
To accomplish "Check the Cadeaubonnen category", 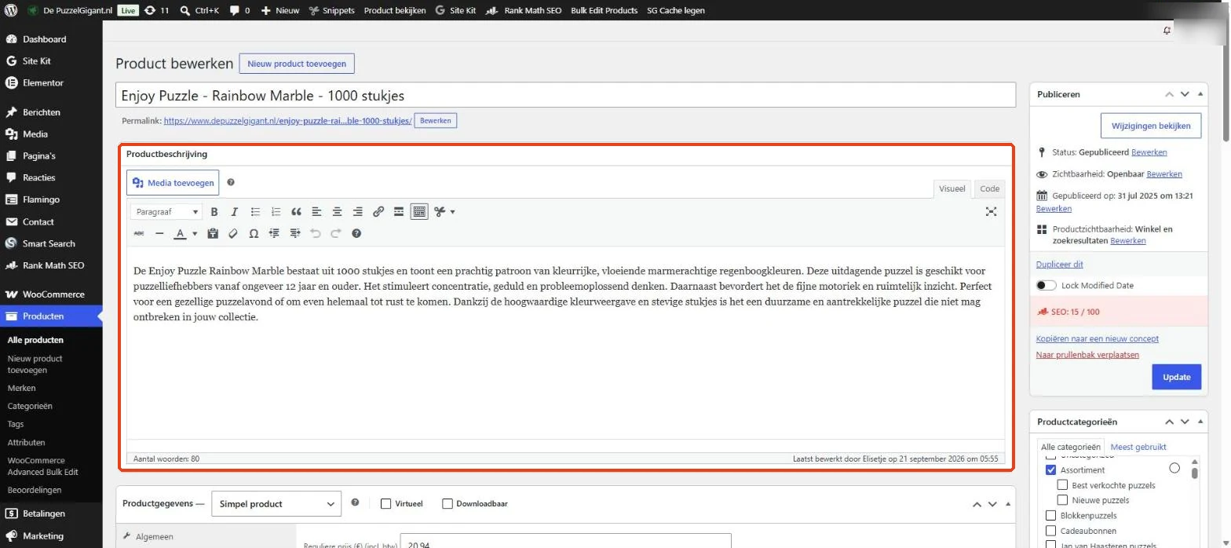I will [1050, 531].
